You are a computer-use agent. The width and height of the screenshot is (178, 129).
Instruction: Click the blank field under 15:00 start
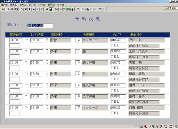[15, 57]
